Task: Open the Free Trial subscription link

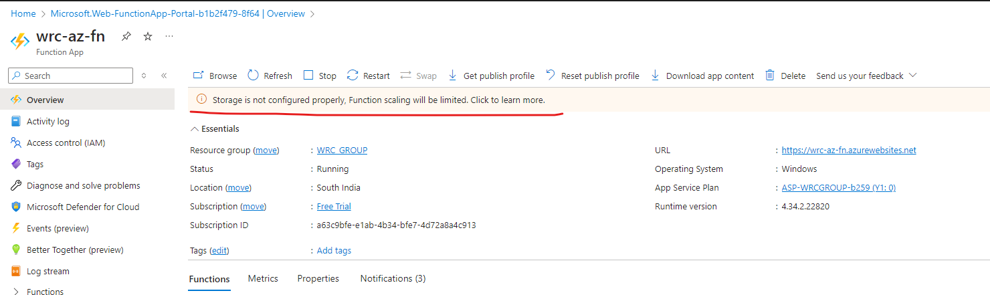Action: (334, 206)
